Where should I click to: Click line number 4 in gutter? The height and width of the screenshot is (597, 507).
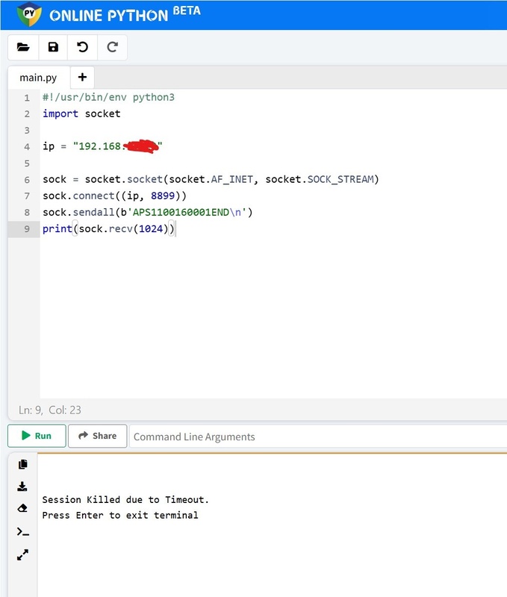(x=27, y=146)
